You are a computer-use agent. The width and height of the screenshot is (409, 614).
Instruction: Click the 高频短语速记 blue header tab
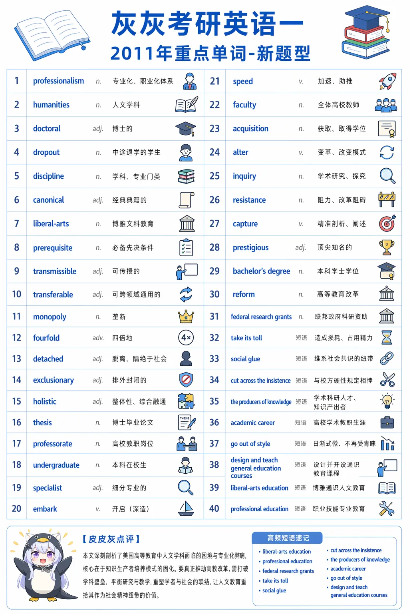point(288,538)
